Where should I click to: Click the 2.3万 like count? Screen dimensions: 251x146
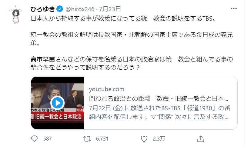click(x=159, y=139)
